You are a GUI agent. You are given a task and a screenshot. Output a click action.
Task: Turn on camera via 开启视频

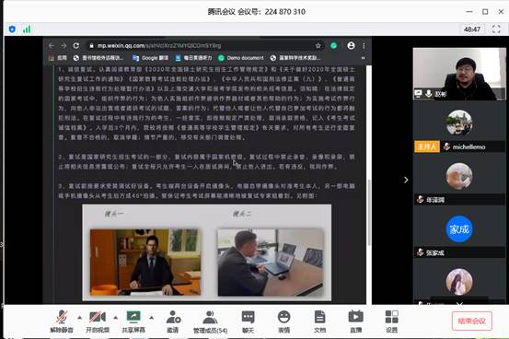coord(98,321)
